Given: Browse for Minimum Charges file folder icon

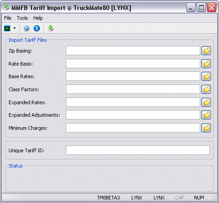Looking at the screenshot, I should [x=206, y=128].
